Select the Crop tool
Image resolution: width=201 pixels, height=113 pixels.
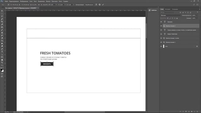tap(2, 22)
